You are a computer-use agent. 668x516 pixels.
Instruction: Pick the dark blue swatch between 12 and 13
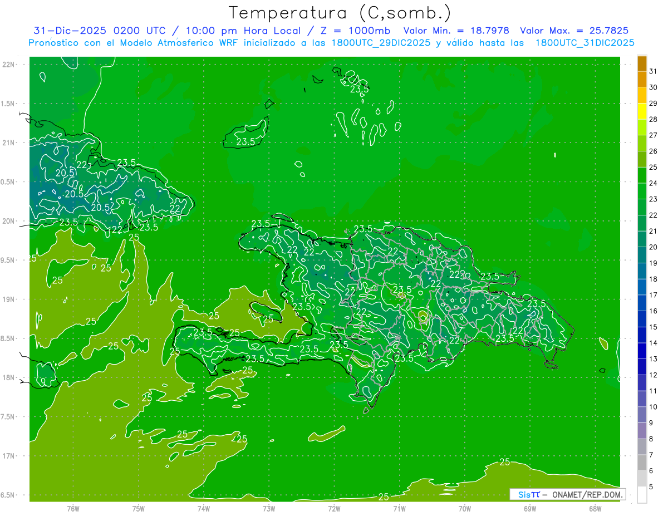(x=642, y=367)
